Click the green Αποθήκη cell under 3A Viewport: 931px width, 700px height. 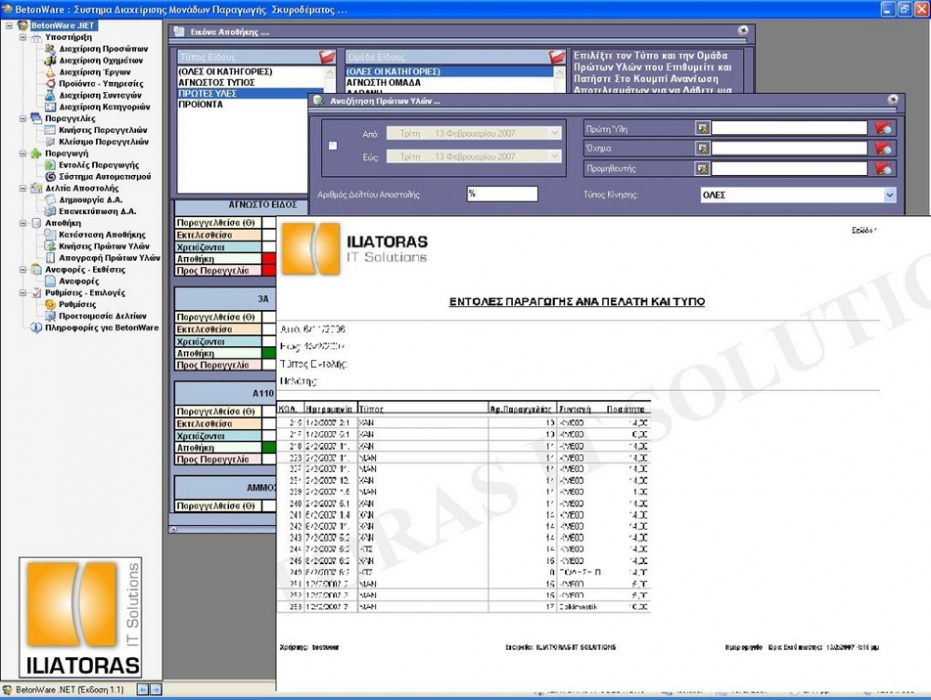click(269, 354)
